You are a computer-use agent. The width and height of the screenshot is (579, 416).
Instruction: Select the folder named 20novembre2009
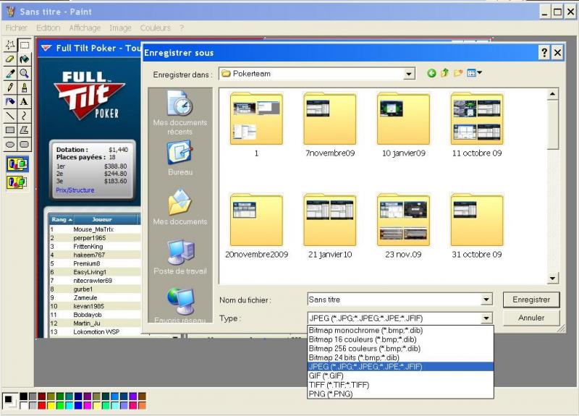click(x=256, y=226)
